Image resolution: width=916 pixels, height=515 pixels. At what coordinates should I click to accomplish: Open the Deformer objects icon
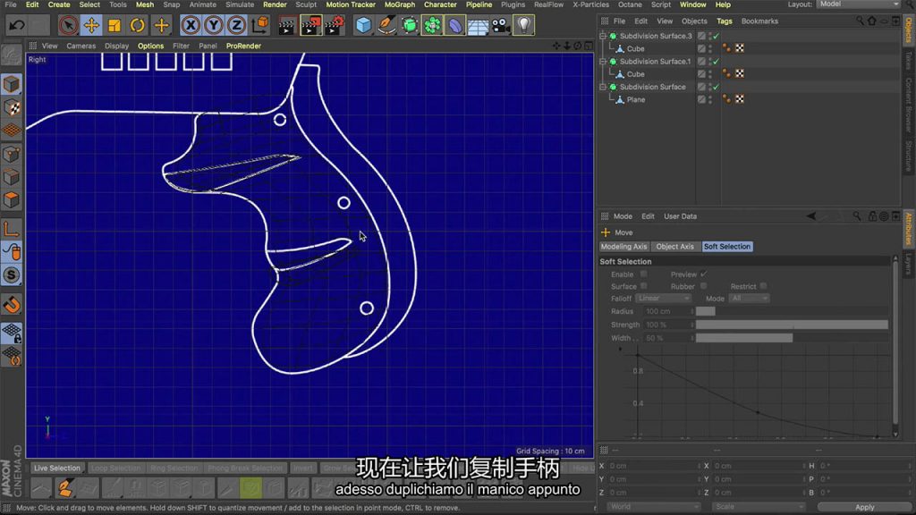[455, 25]
